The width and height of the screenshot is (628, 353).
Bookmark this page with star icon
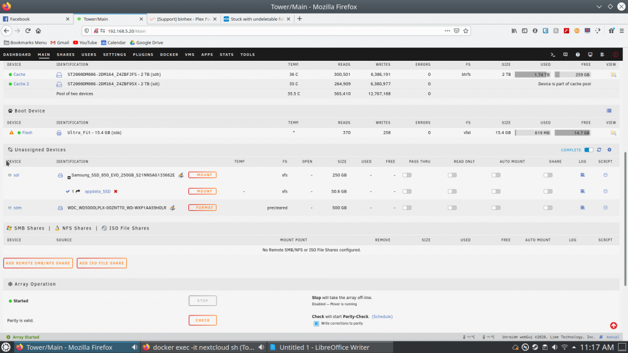(x=466, y=31)
